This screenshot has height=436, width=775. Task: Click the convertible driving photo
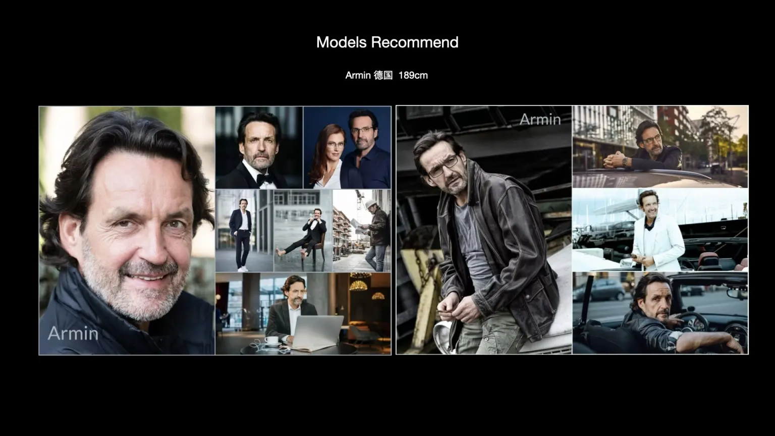[660, 313]
